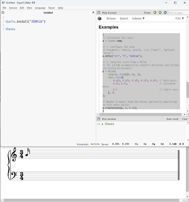
Task: Click the a.createScore code line
Action: (x=120, y=108)
